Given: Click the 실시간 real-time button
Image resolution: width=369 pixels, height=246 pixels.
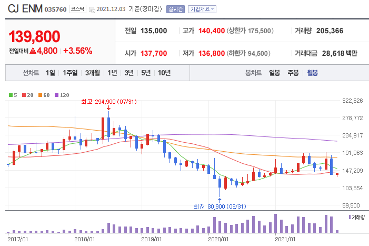Looking at the screenshot, I should (x=176, y=9).
